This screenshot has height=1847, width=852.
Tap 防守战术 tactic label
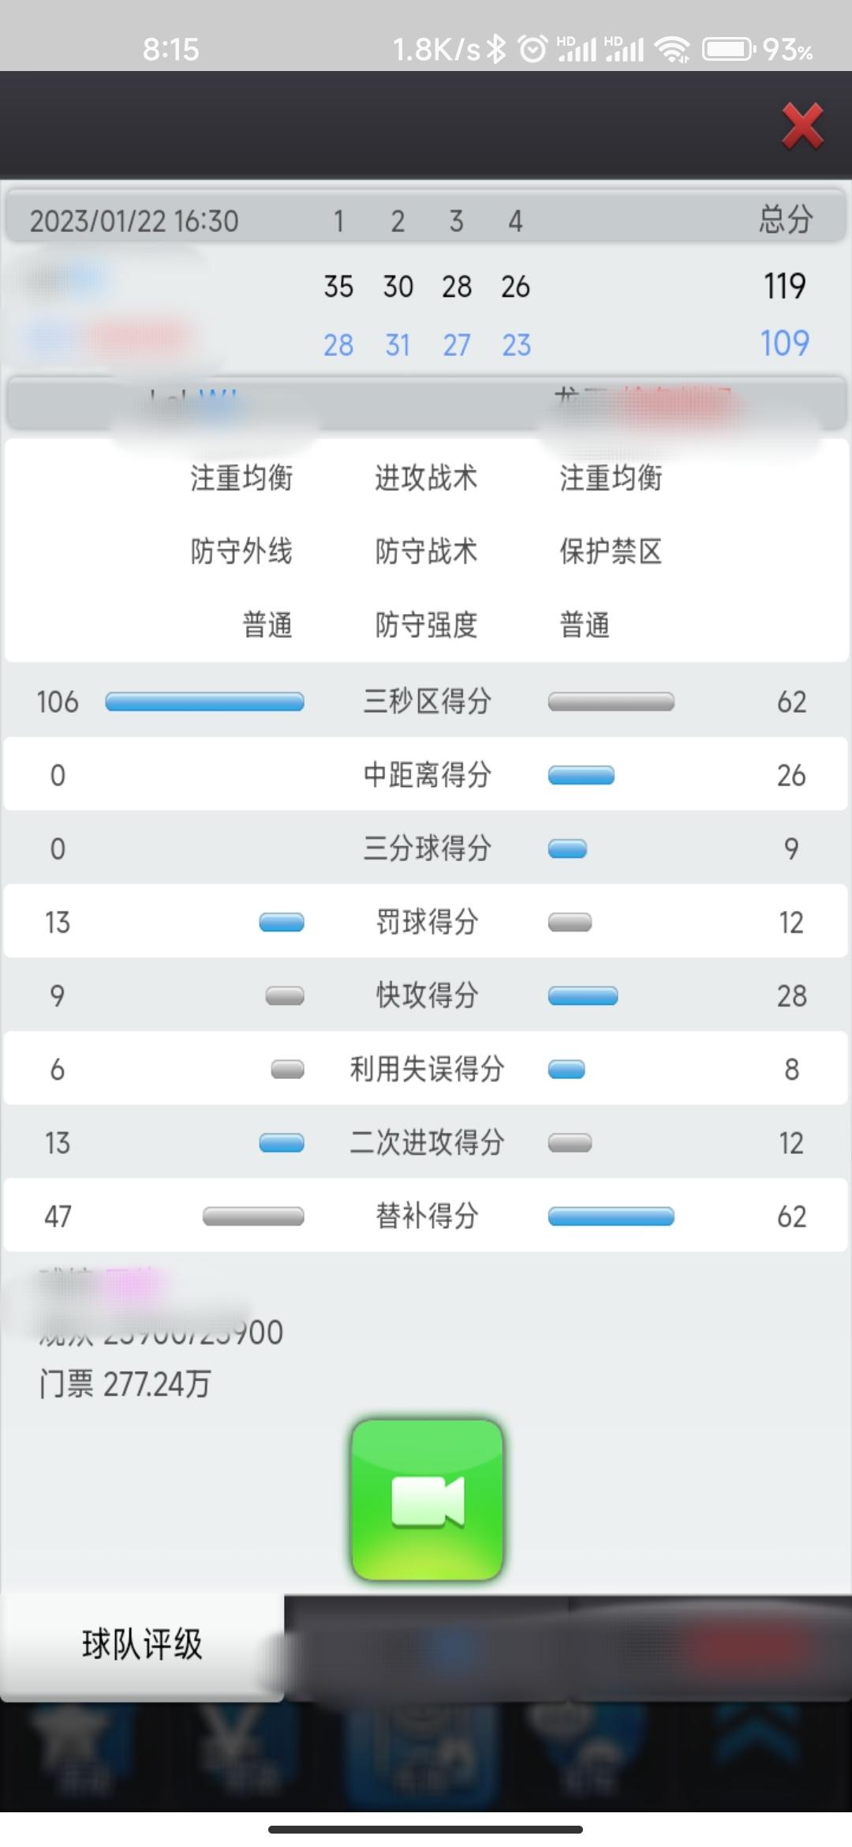click(x=426, y=552)
